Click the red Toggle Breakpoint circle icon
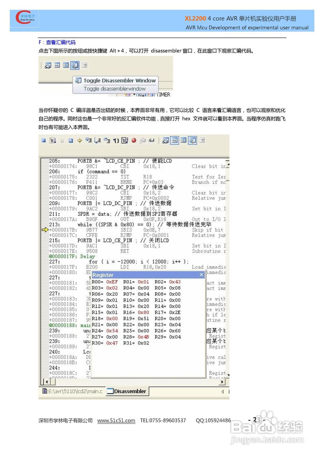Image resolution: width=324 pixels, height=458 pixels. pos(134,141)
